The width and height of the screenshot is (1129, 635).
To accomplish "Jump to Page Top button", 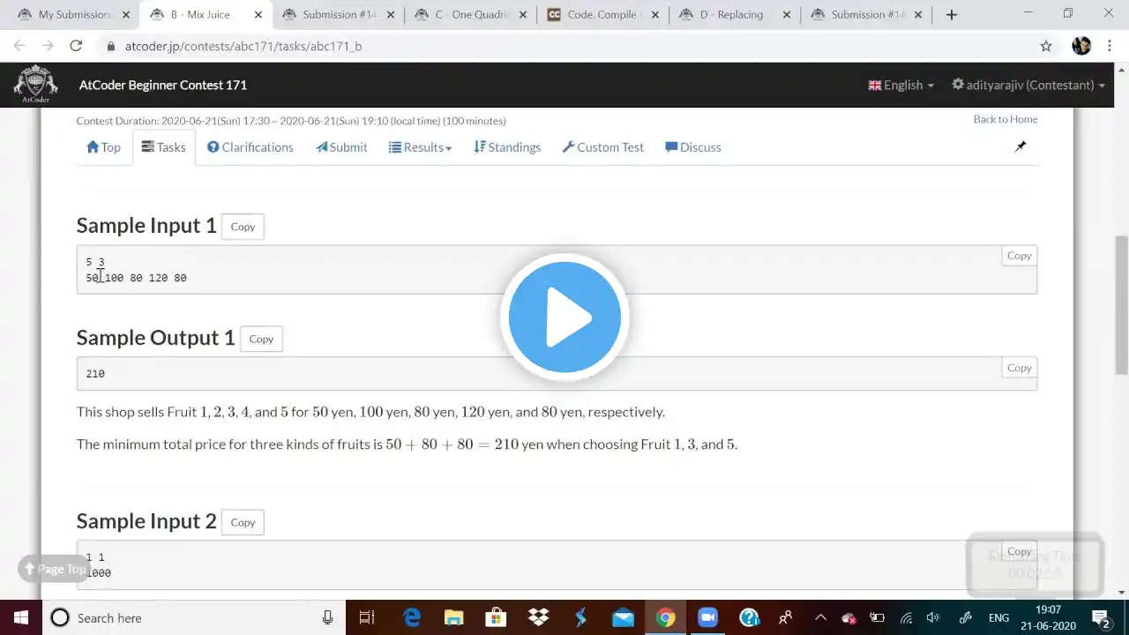I will point(55,569).
